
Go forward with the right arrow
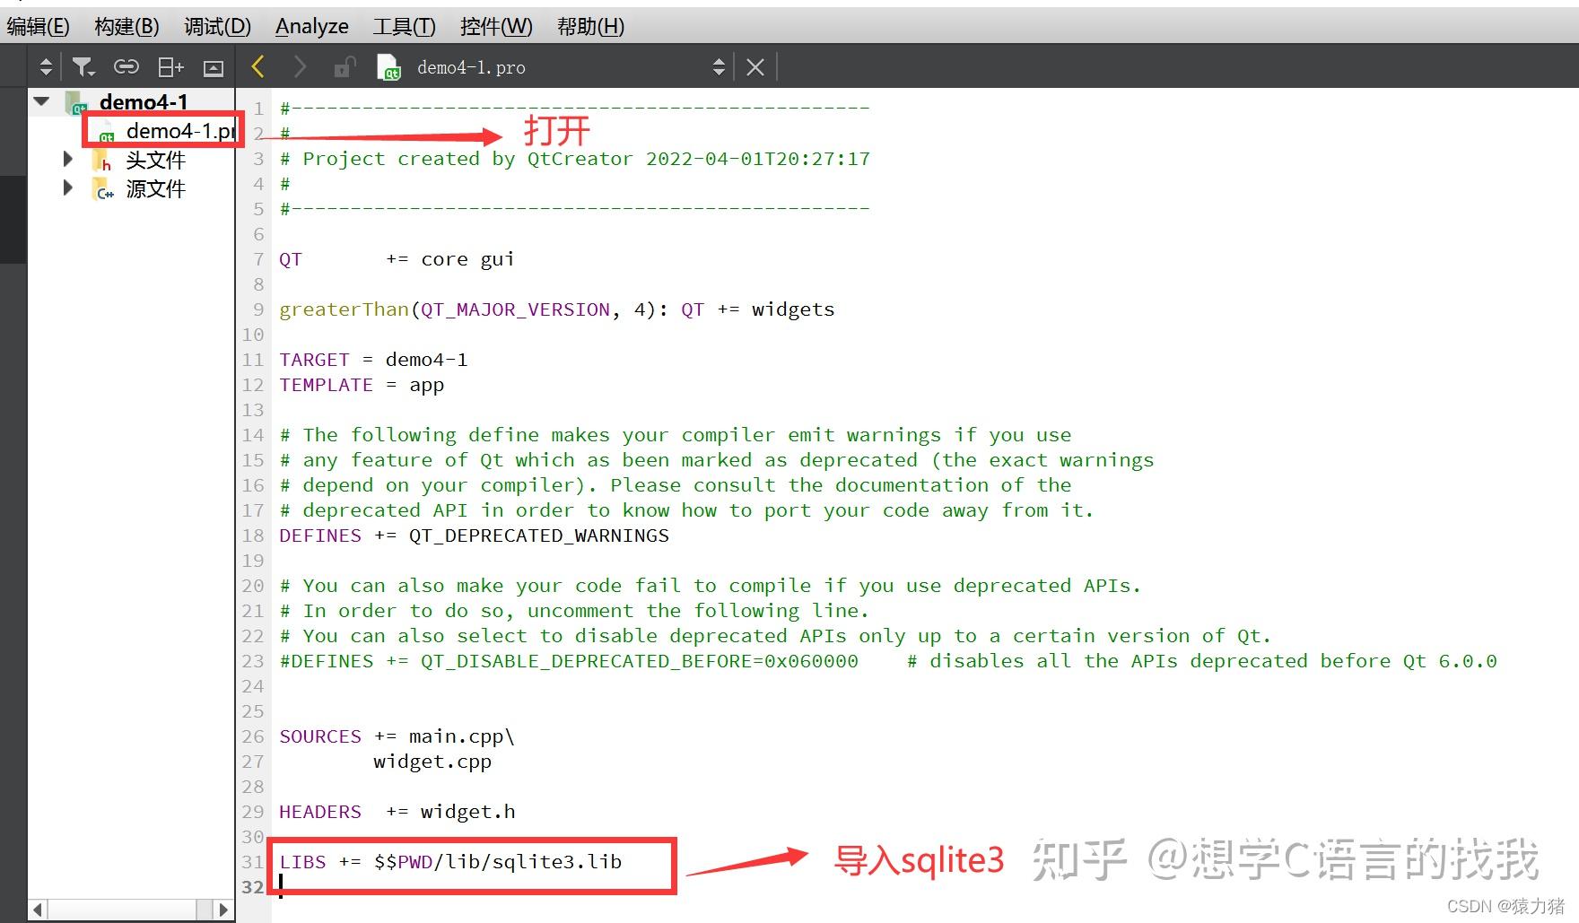click(300, 66)
